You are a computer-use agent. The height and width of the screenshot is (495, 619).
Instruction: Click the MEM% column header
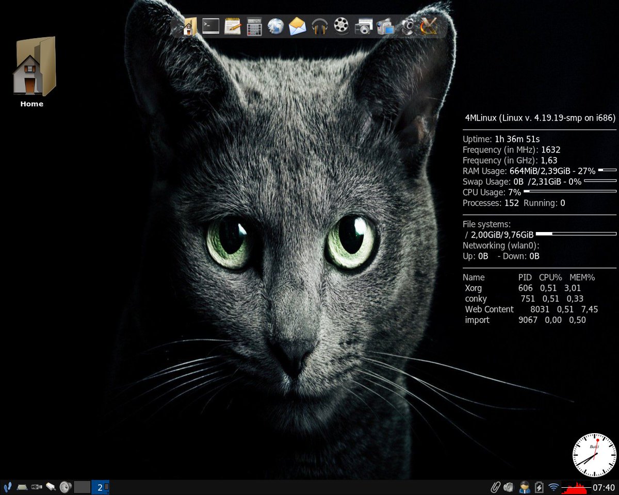582,277
